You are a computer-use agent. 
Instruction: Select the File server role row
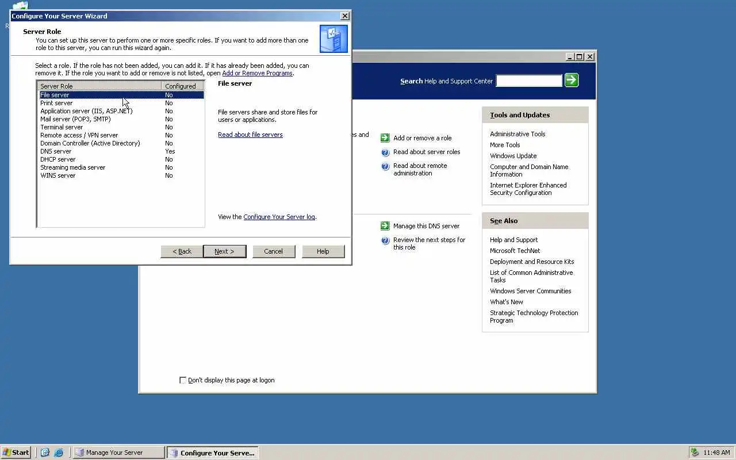coord(121,95)
